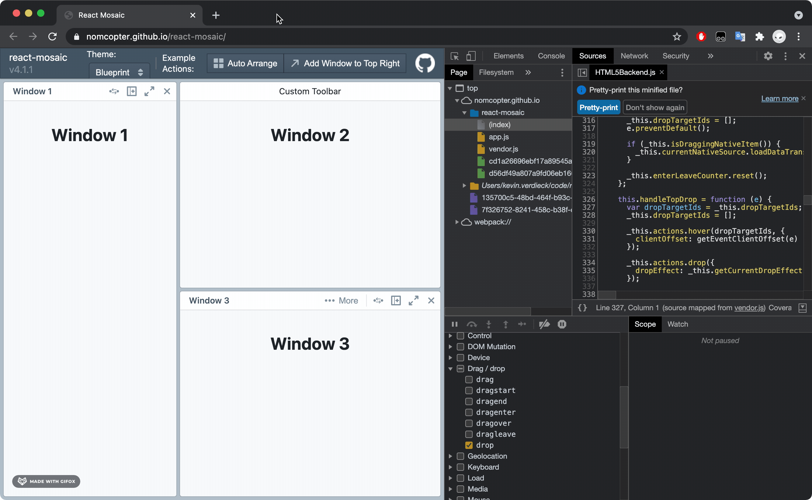Check the Keyboard breakpoints checkbox

coord(460,467)
